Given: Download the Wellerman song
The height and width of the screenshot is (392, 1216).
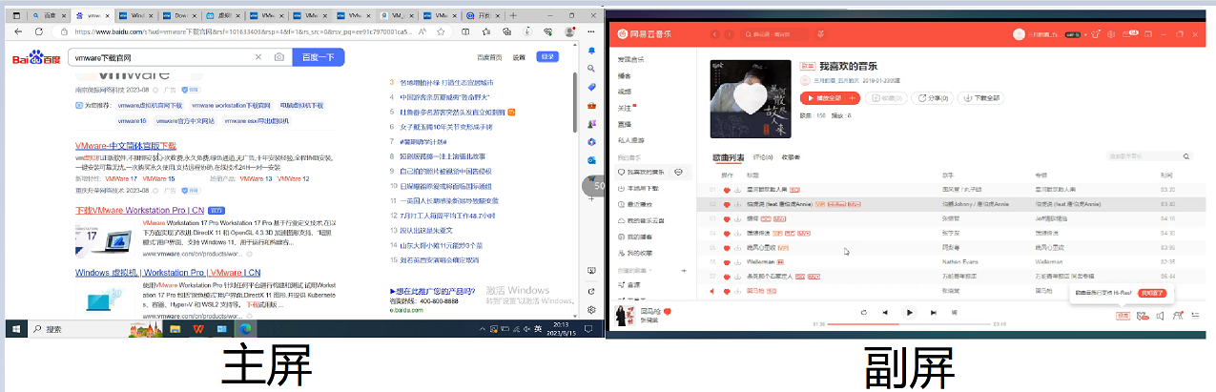Looking at the screenshot, I should coord(737,260).
